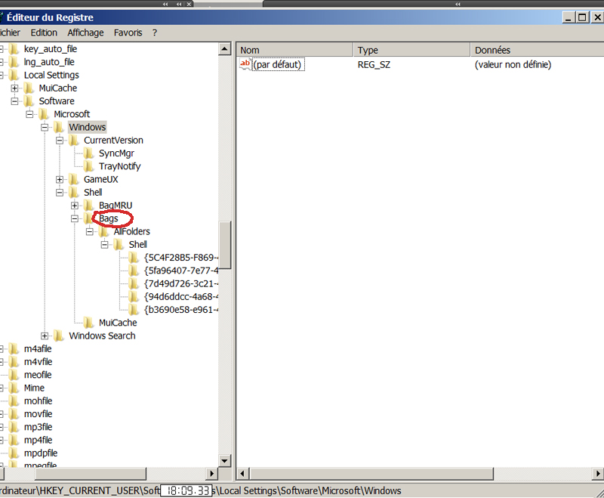Maximize the Éditeur du Registre window
This screenshot has height=498, width=604.
582,17
